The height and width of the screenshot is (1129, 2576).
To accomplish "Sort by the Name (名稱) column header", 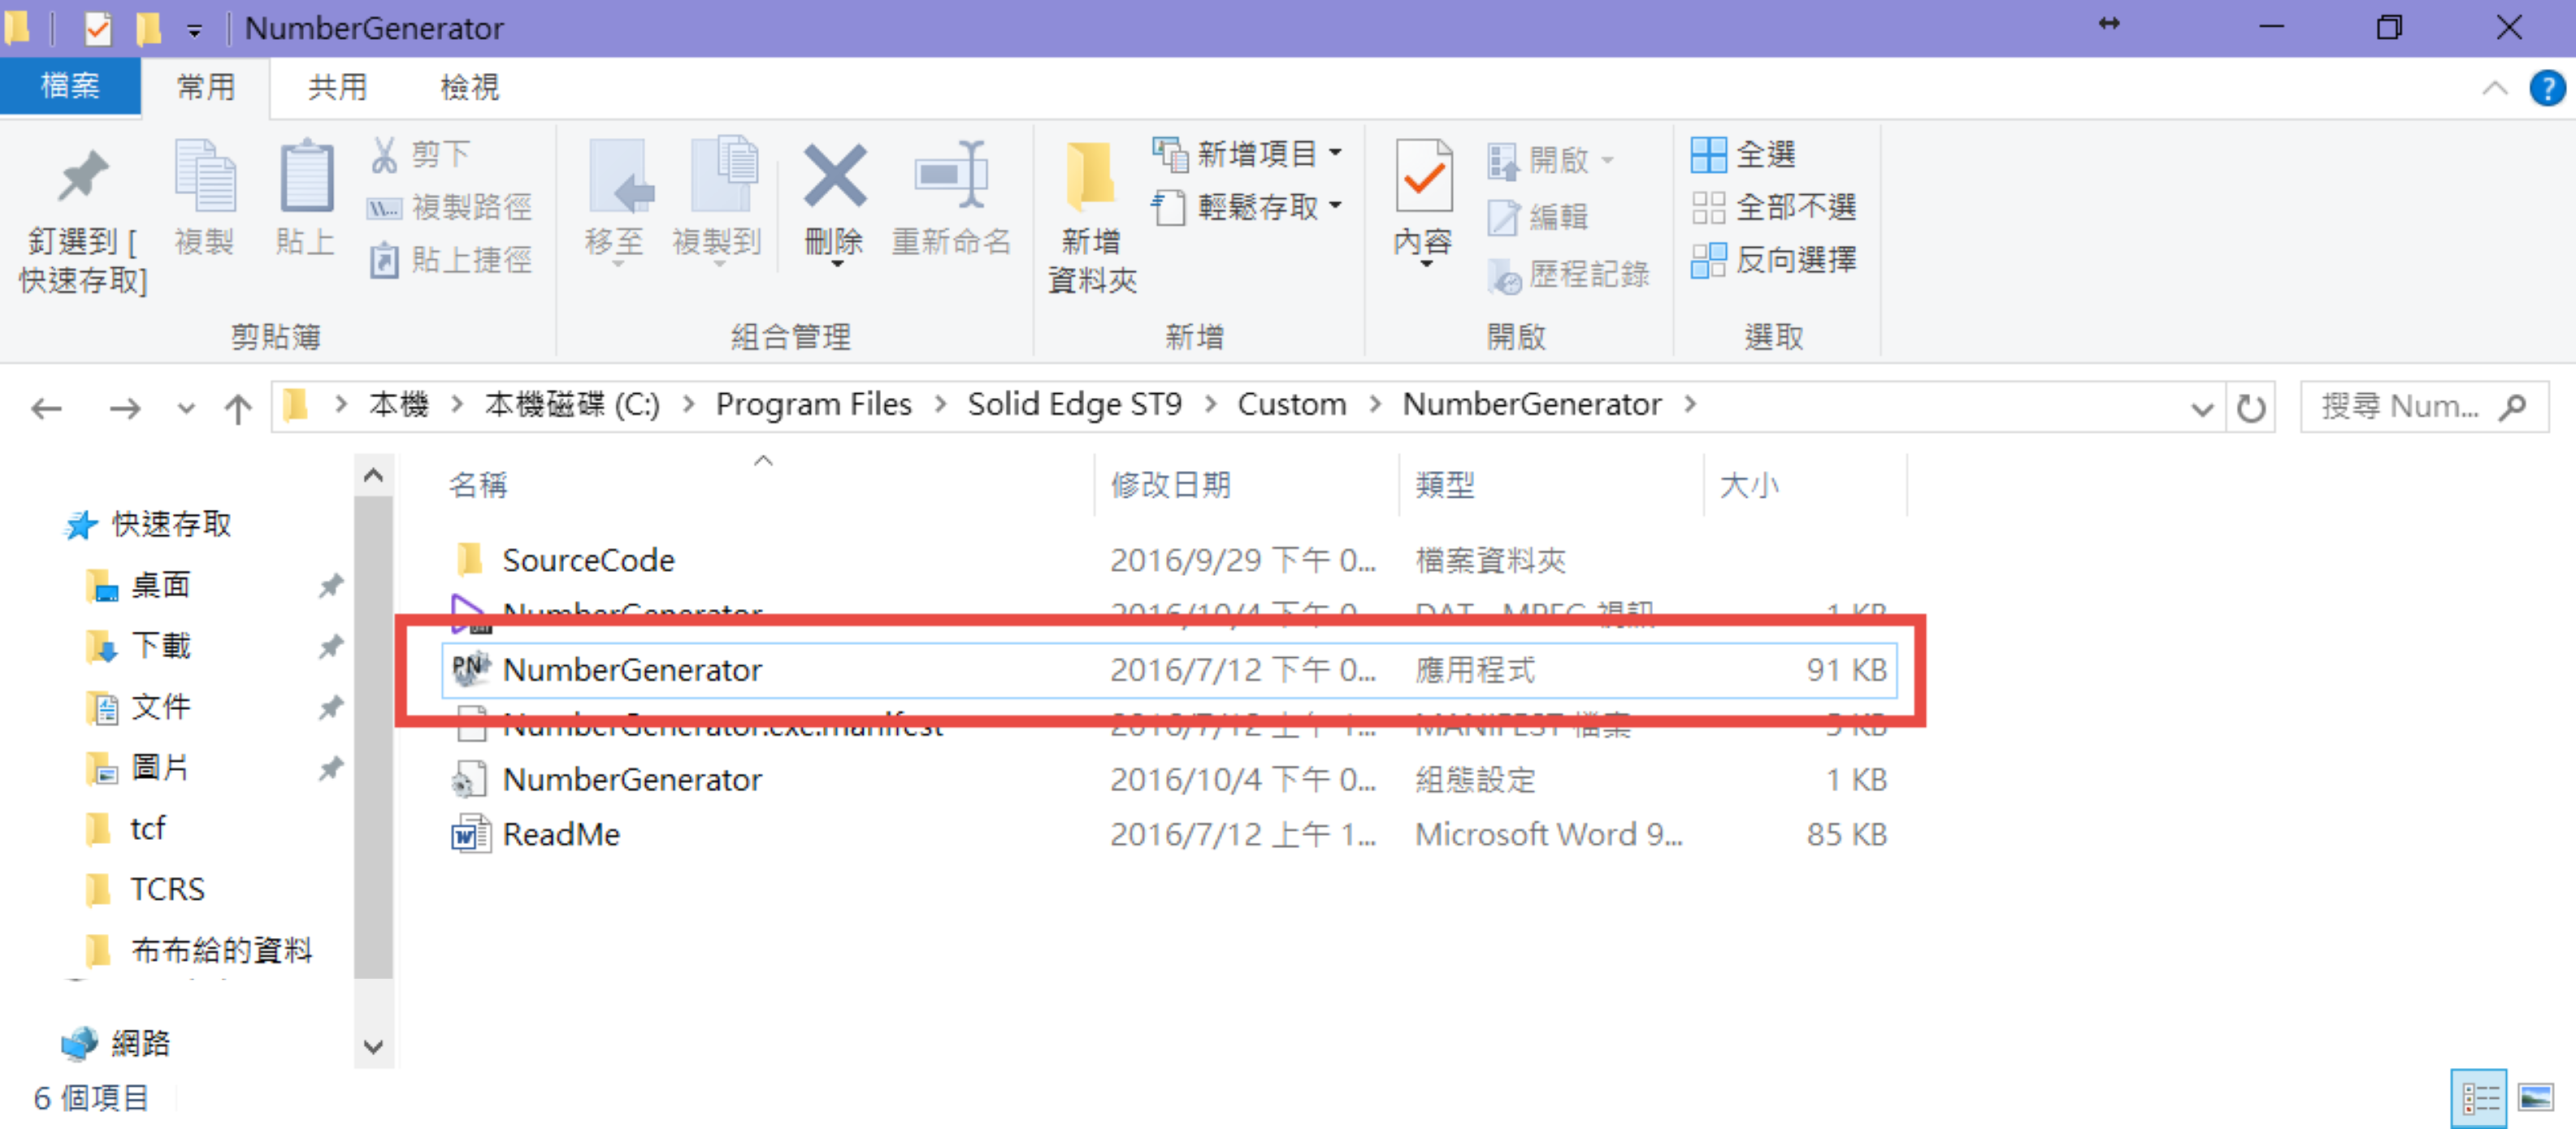I will pyautogui.click(x=478, y=485).
